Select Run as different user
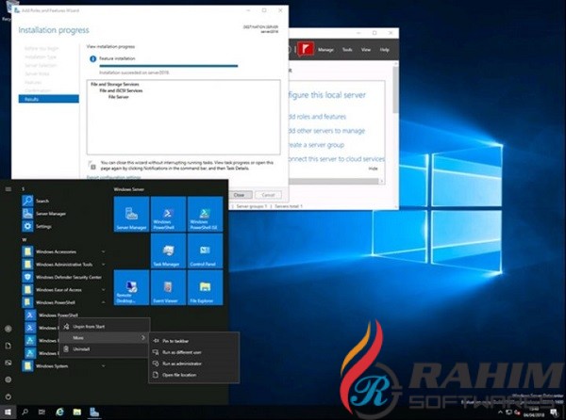Screen dimensions: 566x420 [193, 352]
